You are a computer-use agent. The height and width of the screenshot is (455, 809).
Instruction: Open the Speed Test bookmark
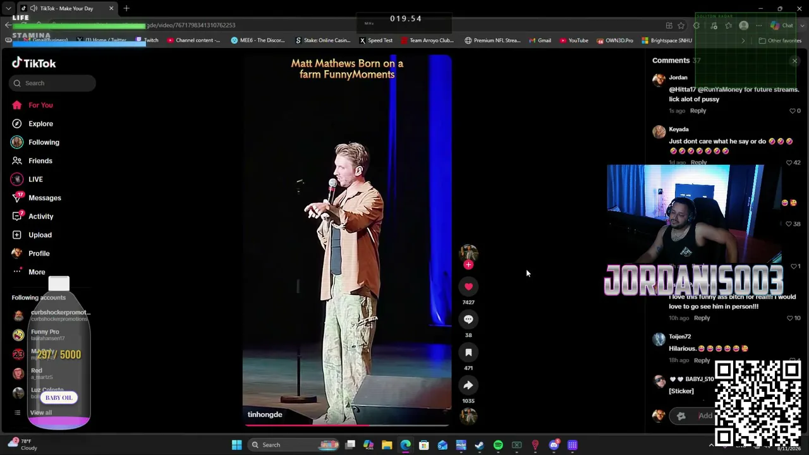[x=376, y=40]
